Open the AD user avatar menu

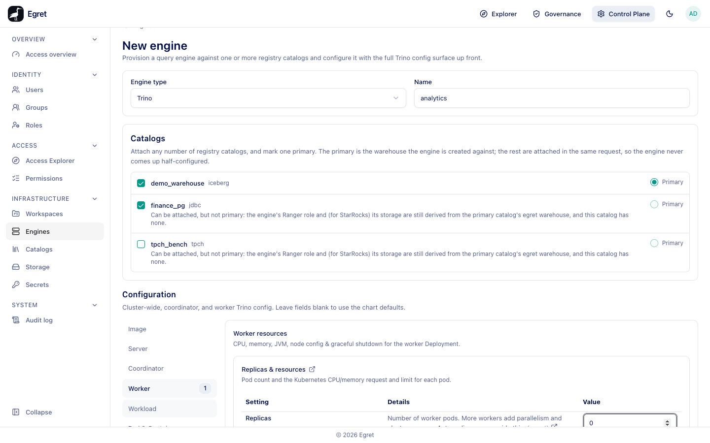coord(693,14)
